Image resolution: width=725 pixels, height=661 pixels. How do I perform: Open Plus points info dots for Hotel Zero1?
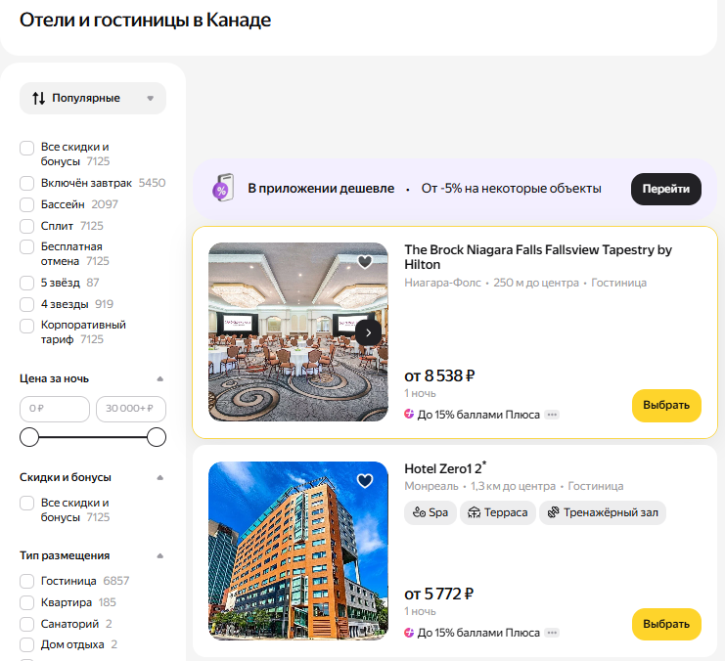(552, 633)
